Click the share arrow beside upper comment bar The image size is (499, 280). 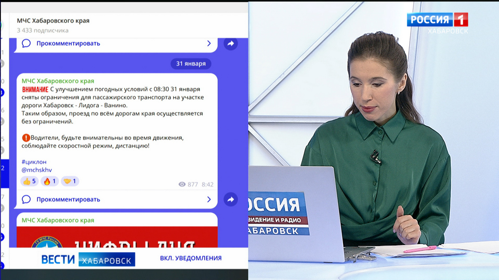[x=231, y=43]
